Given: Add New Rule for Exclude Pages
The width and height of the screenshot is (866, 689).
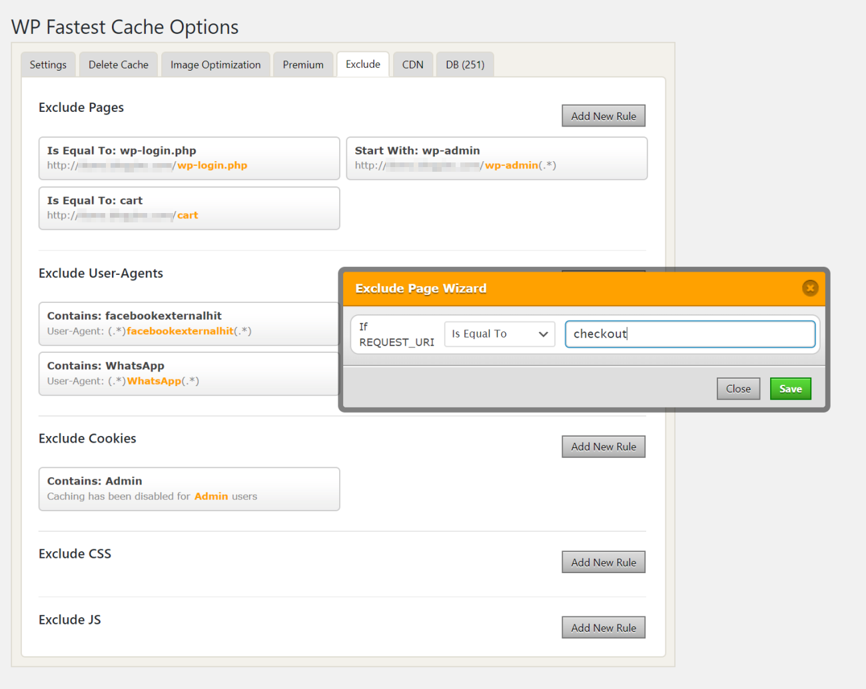Looking at the screenshot, I should [603, 116].
